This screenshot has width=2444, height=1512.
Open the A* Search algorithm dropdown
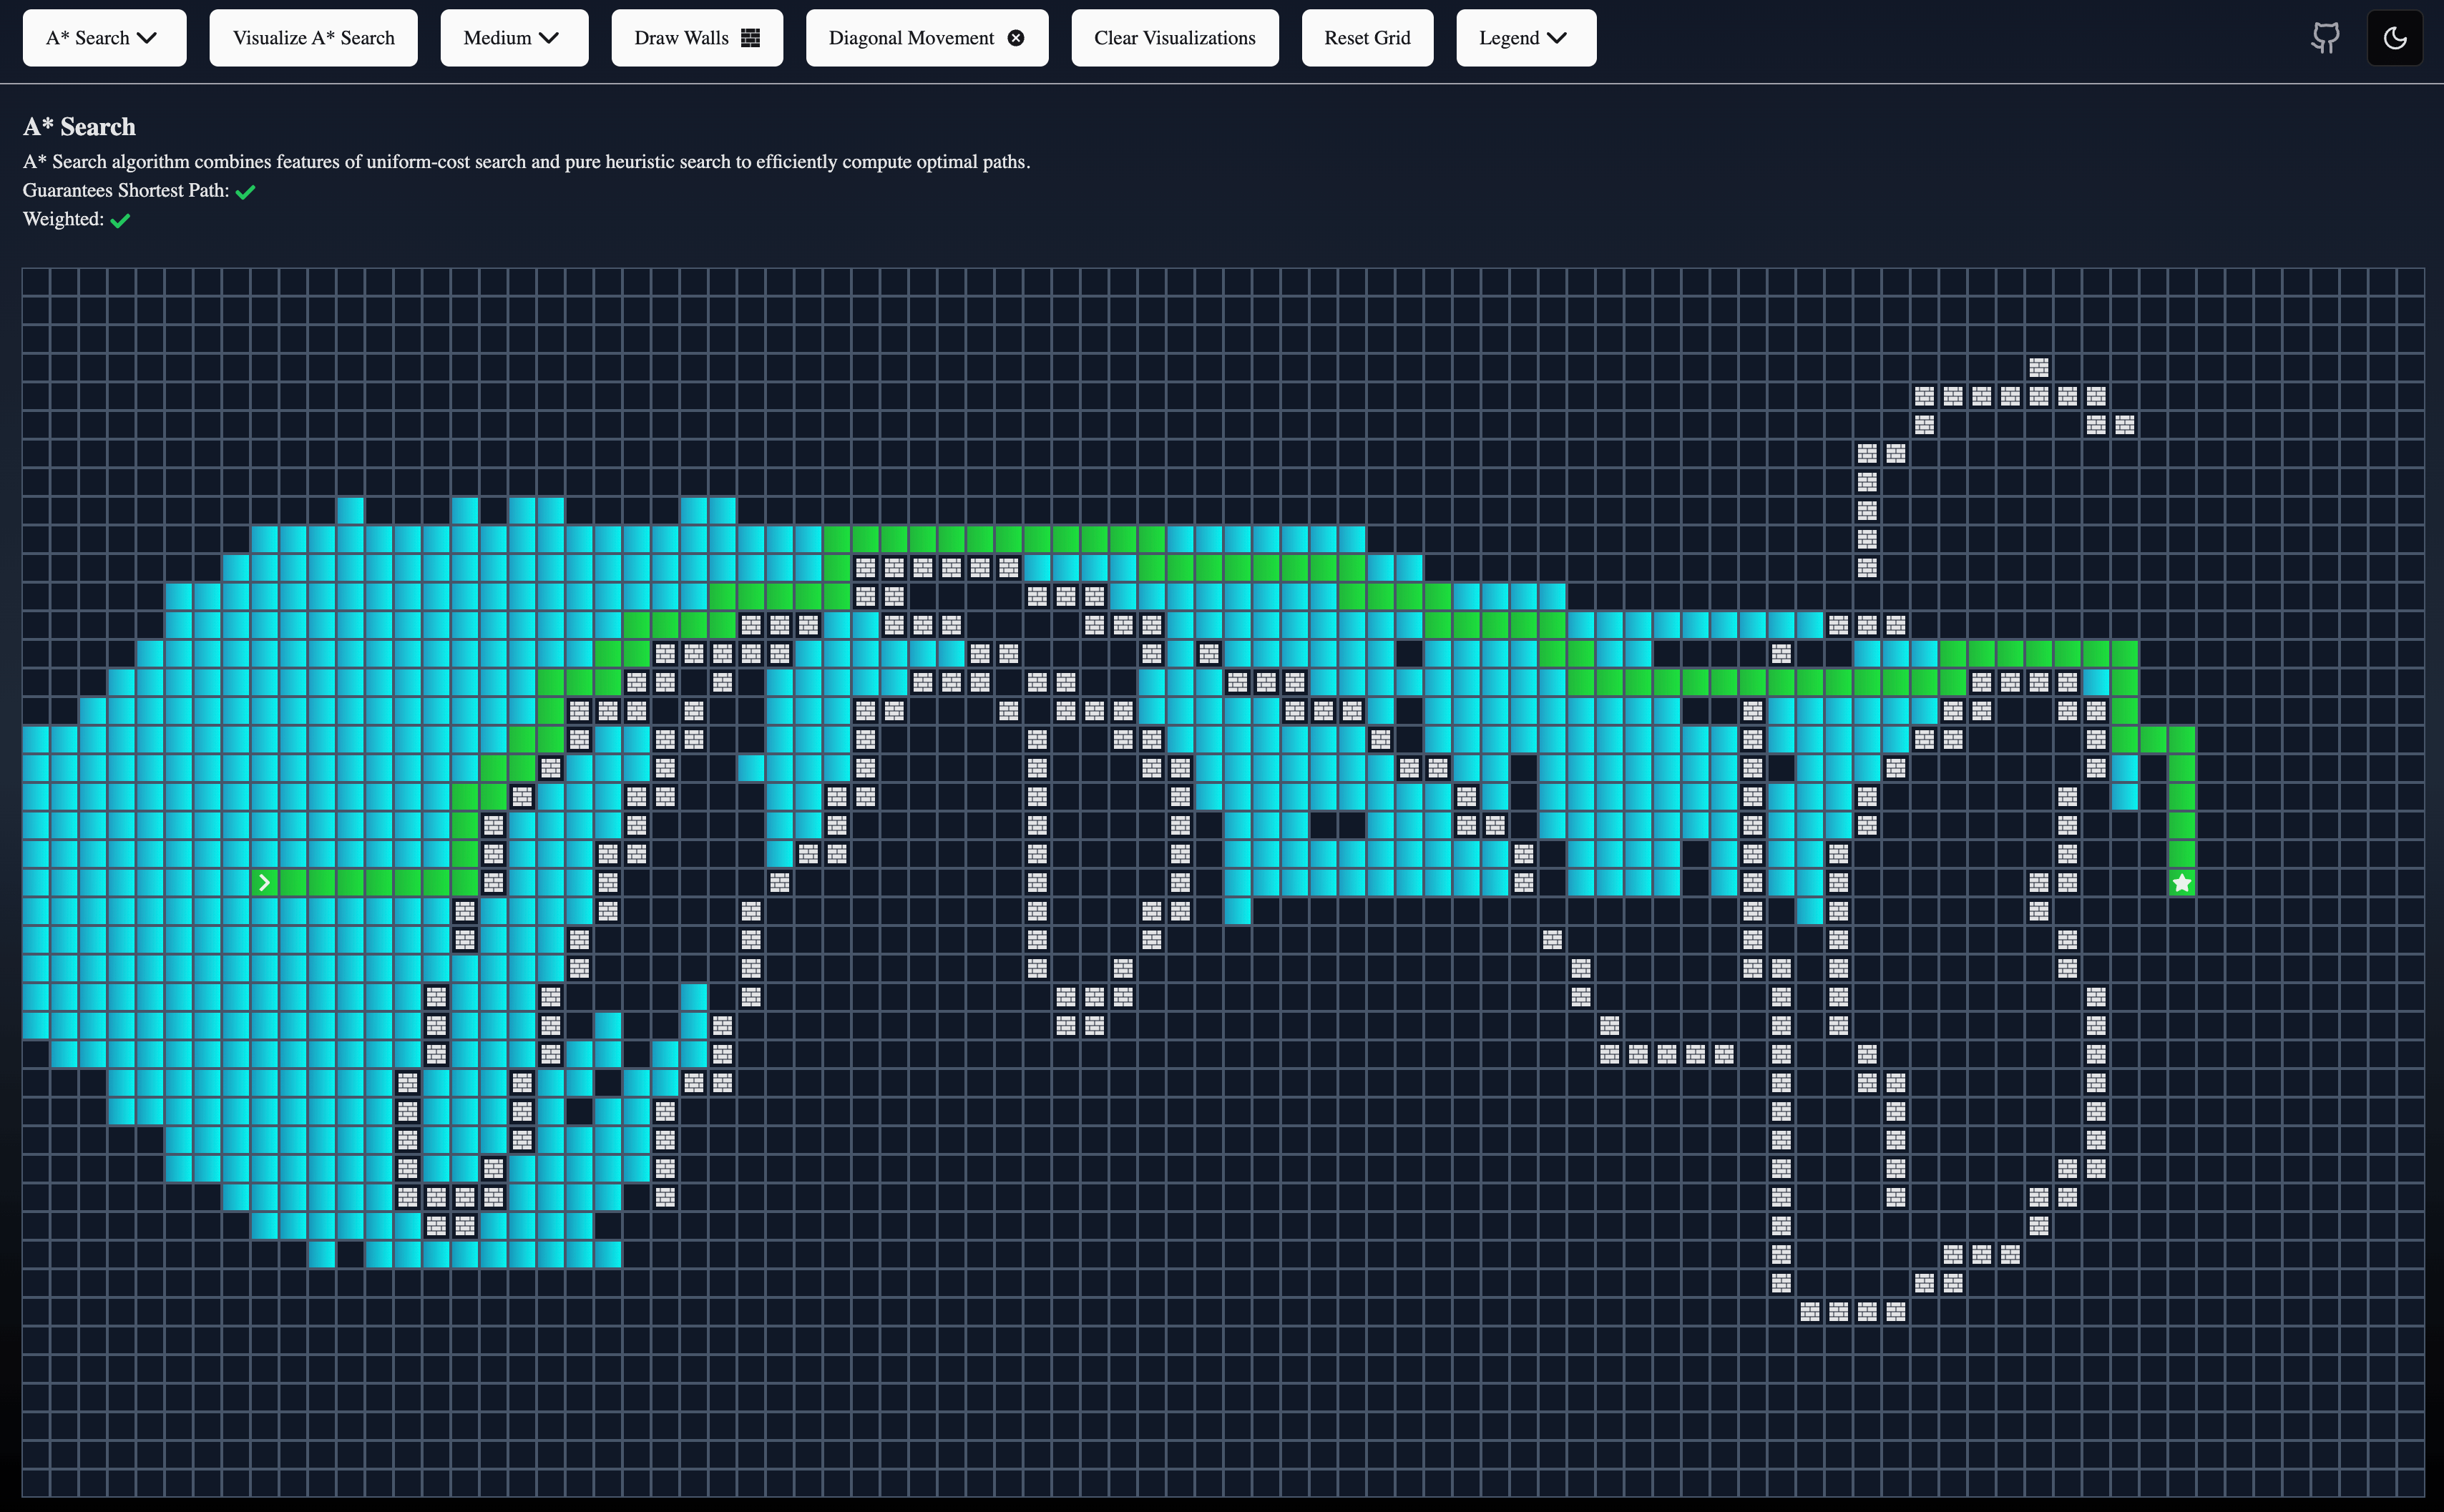tap(103, 36)
